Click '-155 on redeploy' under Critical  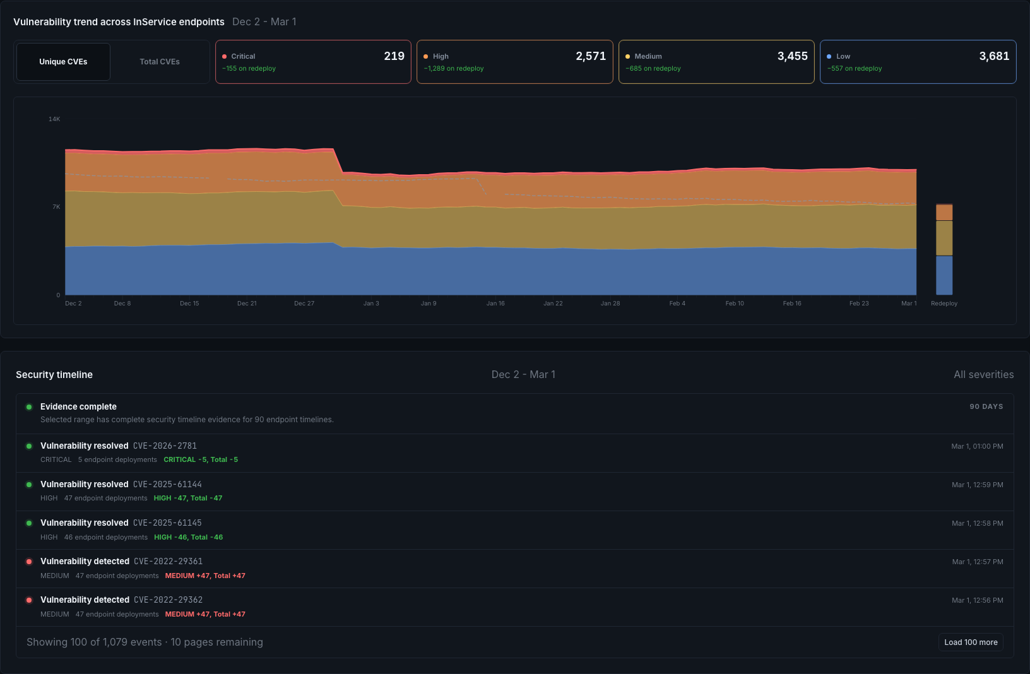coord(249,69)
